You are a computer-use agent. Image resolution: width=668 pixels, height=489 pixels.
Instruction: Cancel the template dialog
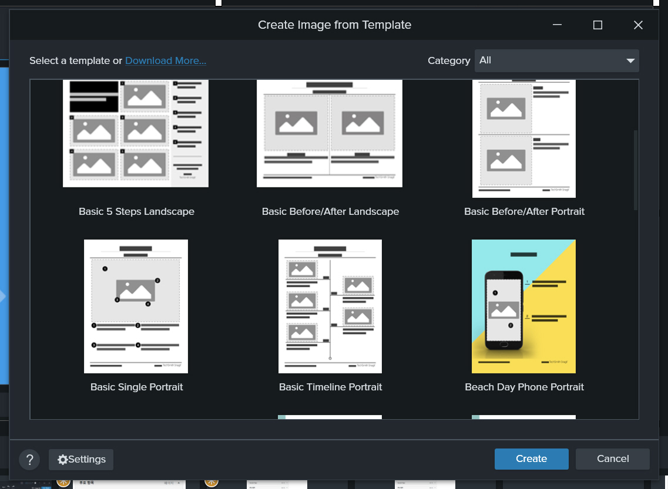tap(612, 458)
